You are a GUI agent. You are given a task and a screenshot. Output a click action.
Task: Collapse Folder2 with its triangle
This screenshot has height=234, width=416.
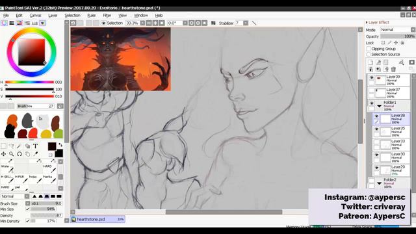coord(380,183)
